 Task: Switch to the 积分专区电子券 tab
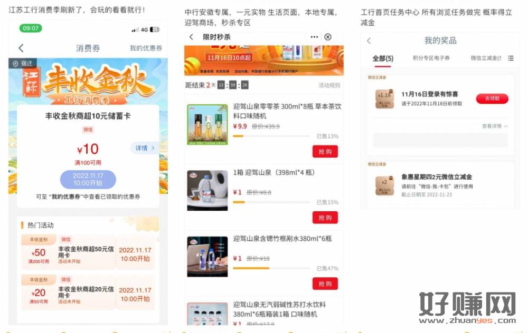[x=431, y=58]
